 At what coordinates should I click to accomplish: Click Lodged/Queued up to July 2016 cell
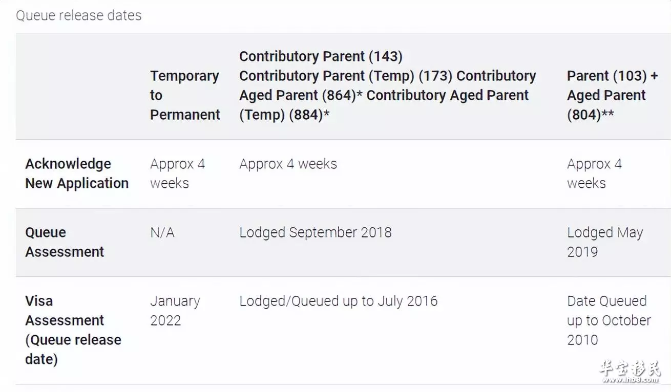pyautogui.click(x=339, y=301)
